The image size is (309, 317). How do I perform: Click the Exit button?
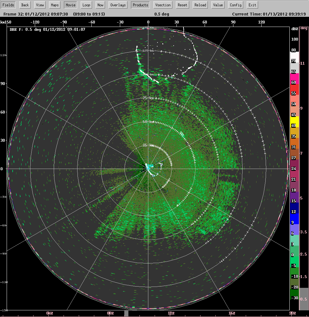tap(252, 5)
